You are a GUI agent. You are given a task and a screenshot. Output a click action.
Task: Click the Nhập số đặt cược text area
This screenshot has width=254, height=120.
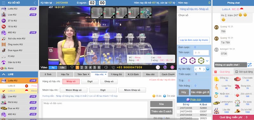(x=95, y=111)
